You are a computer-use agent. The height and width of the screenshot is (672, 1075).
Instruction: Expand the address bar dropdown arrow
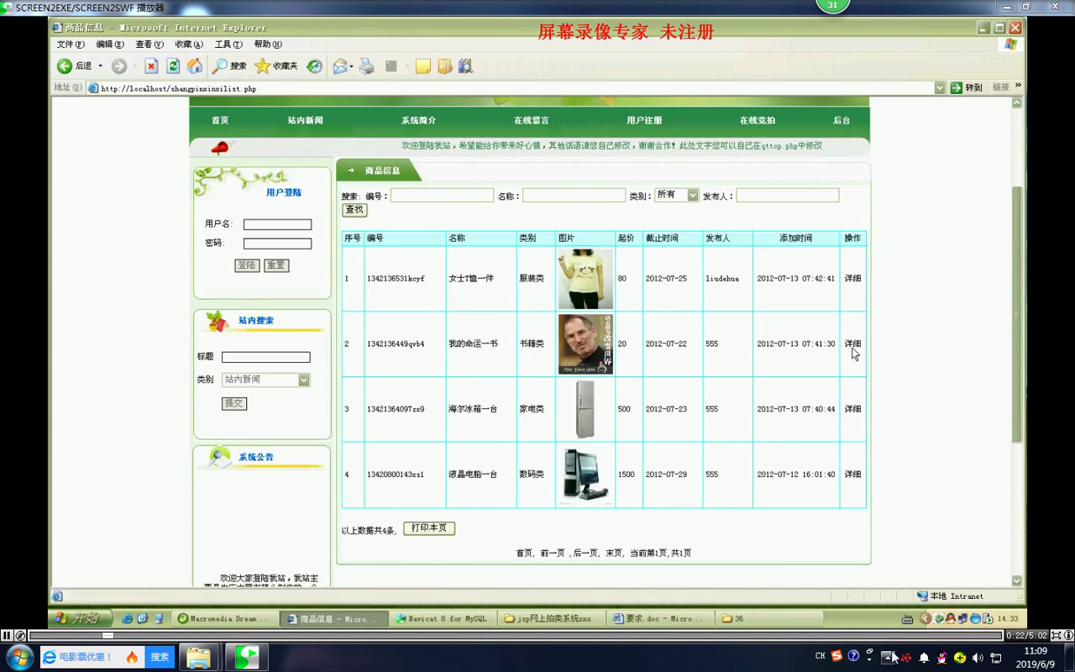coord(940,87)
